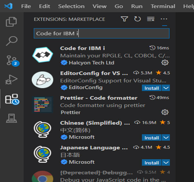Open the Go menu
This screenshot has width=194, height=182.
click(x=119, y=6)
